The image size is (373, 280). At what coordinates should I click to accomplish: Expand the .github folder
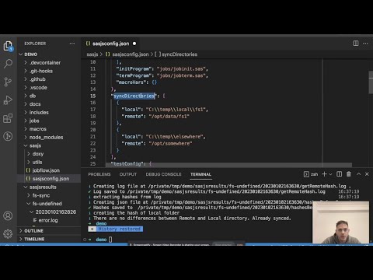click(38, 79)
